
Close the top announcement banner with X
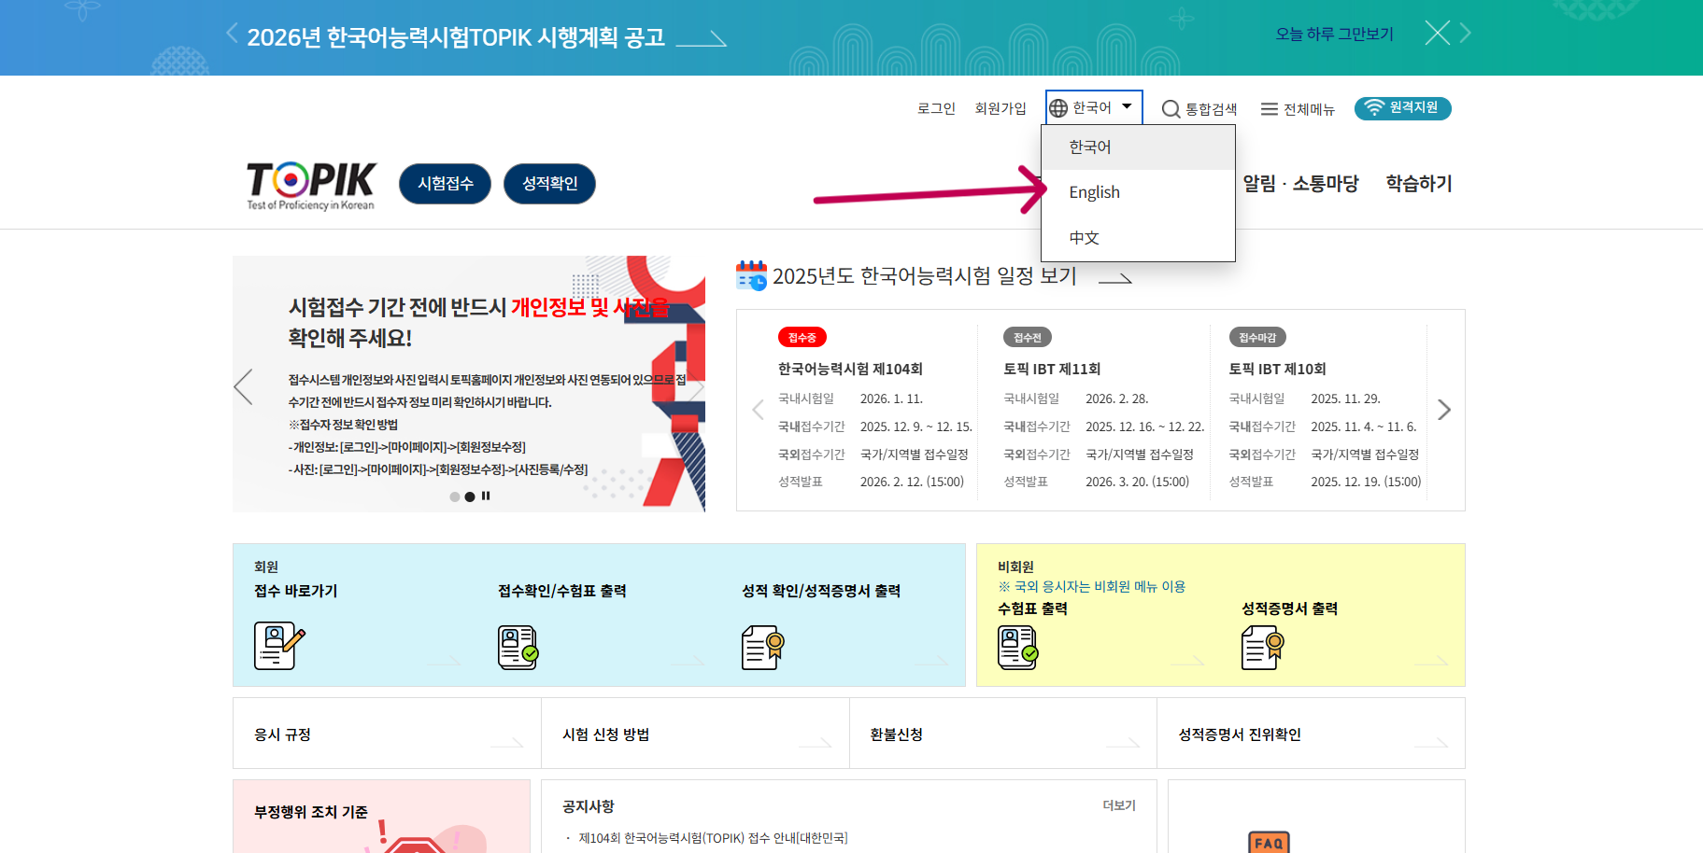coord(1437,34)
